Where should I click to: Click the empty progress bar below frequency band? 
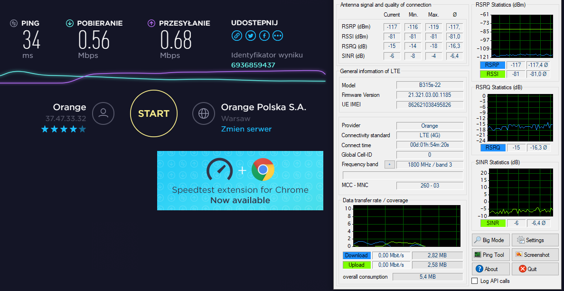click(x=403, y=175)
